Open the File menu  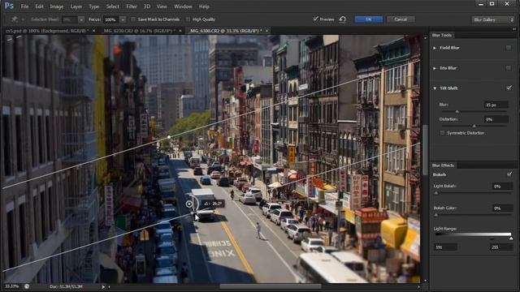coord(24,6)
